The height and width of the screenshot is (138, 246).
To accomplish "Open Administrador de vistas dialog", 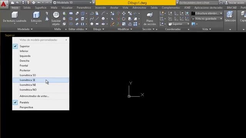I will [41, 96].
